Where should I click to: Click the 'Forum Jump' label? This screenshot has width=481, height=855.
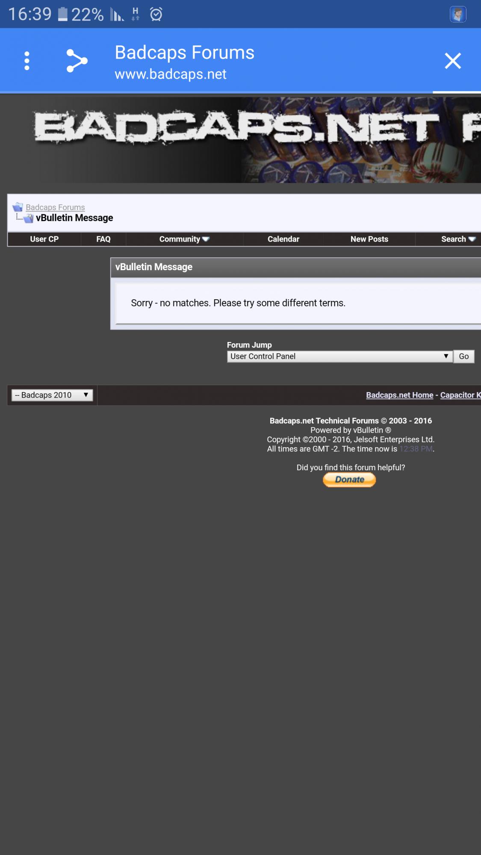point(249,345)
